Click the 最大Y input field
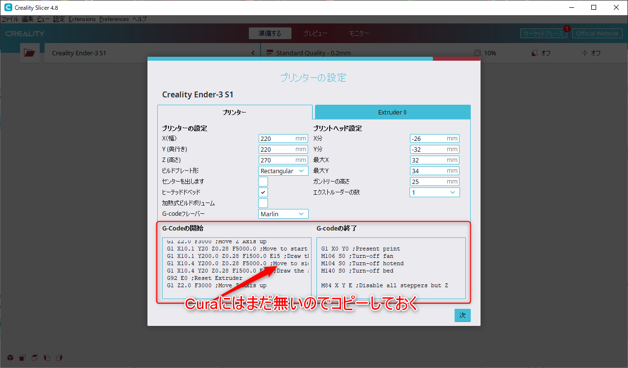Viewport: 628px width, 368px height. point(435,171)
